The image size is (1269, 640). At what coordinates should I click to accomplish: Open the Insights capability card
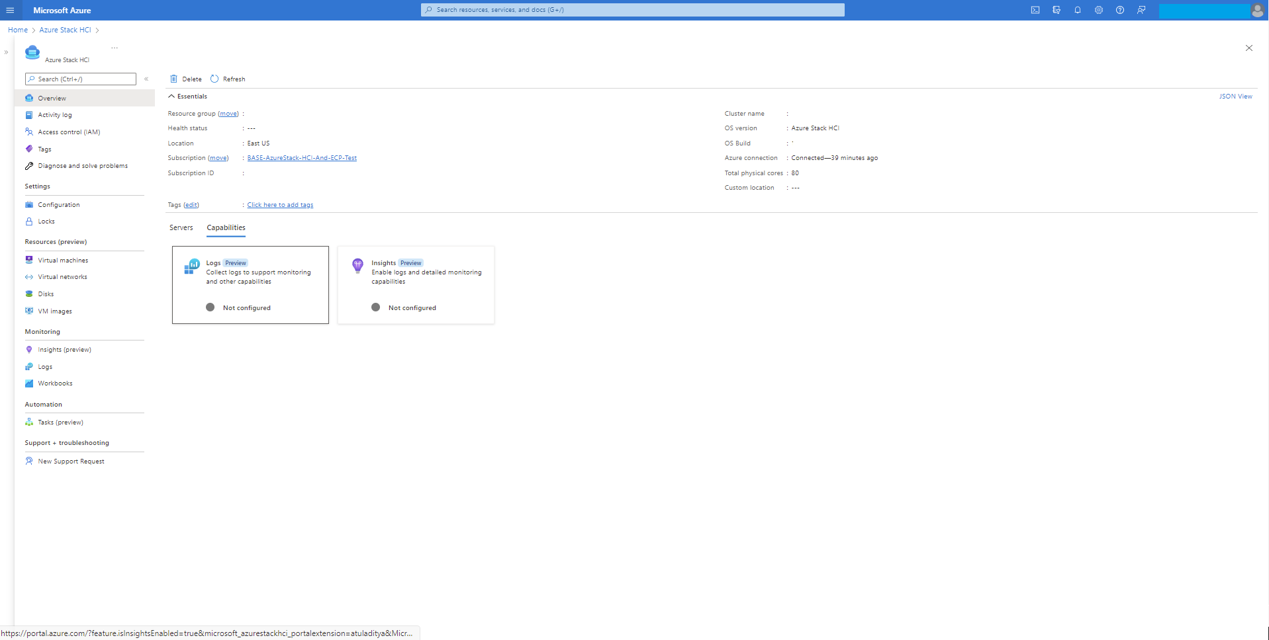pos(416,285)
